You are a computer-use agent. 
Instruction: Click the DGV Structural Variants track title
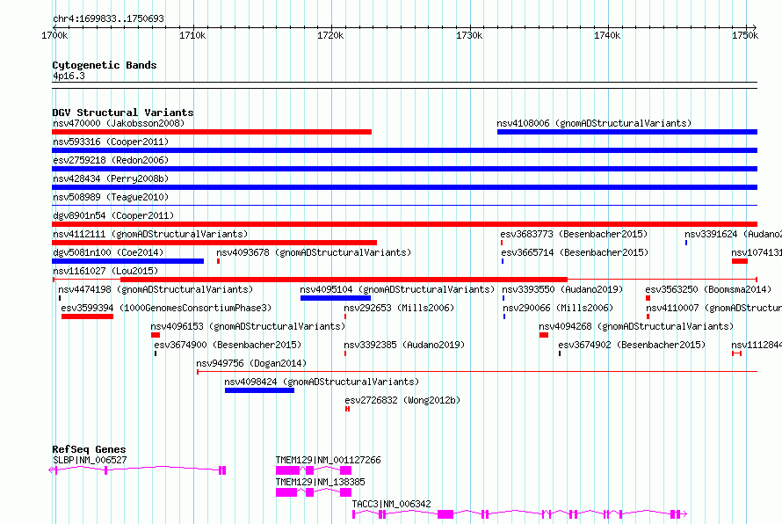123,113
